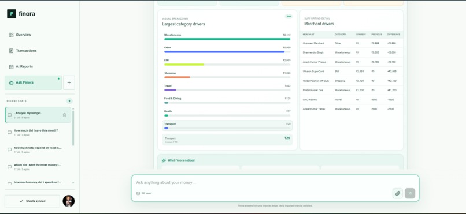
Task: Click the recent chats scrollbar thumb
Action: point(73,128)
